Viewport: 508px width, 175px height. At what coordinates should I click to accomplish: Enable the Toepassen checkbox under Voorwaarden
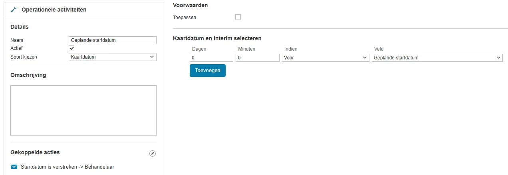click(x=238, y=17)
